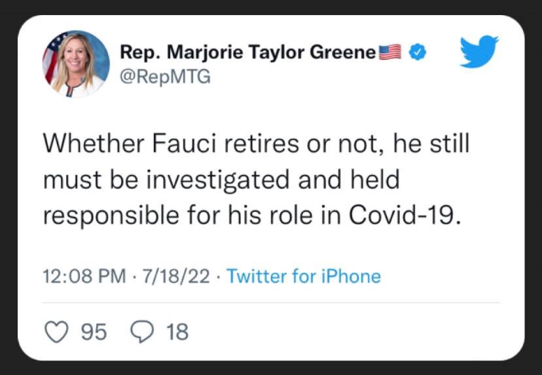The height and width of the screenshot is (375, 542).
Task: Open the Twitter for iPhone source link
Action: [x=304, y=276]
